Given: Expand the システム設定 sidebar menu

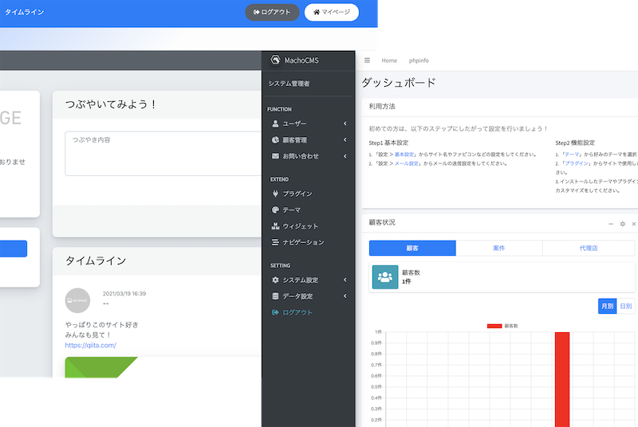Looking at the screenshot, I should [x=308, y=280].
